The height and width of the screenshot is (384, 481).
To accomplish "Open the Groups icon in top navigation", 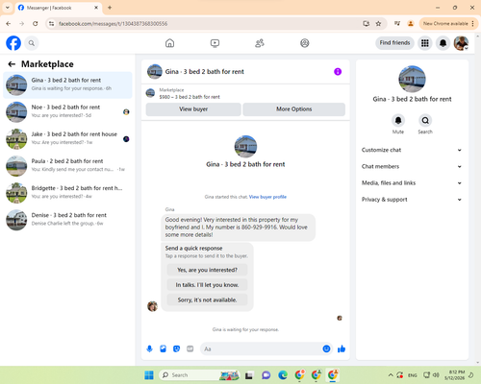I will click(305, 43).
